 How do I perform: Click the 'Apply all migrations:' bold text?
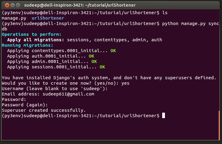coord(36,40)
